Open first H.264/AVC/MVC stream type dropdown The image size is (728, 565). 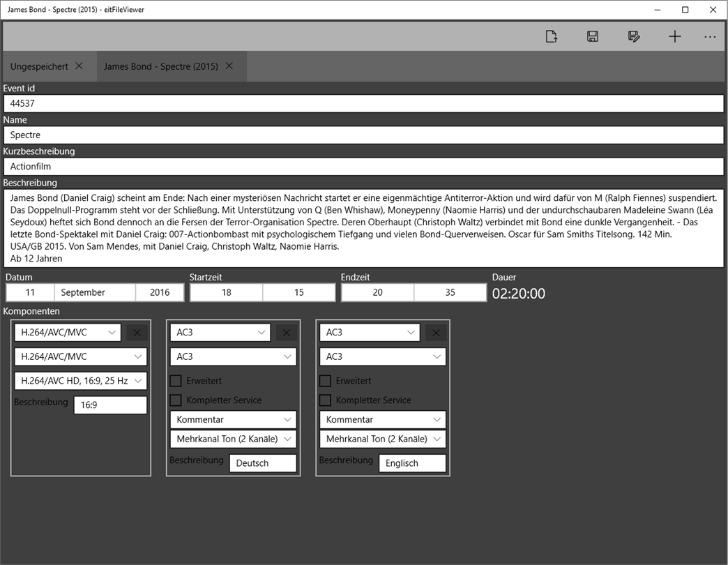pyautogui.click(x=68, y=333)
